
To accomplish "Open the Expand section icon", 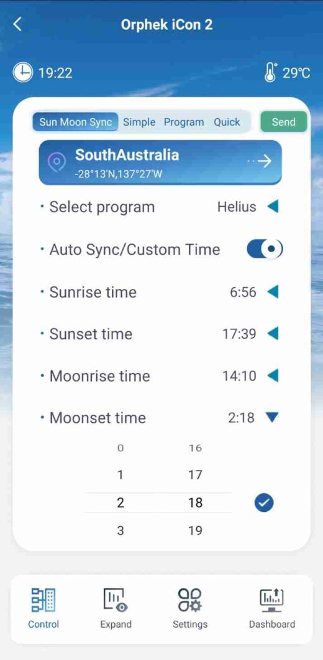I will click(116, 600).
